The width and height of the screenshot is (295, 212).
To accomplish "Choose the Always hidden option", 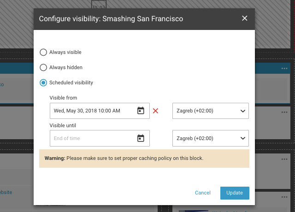I will (43, 67).
